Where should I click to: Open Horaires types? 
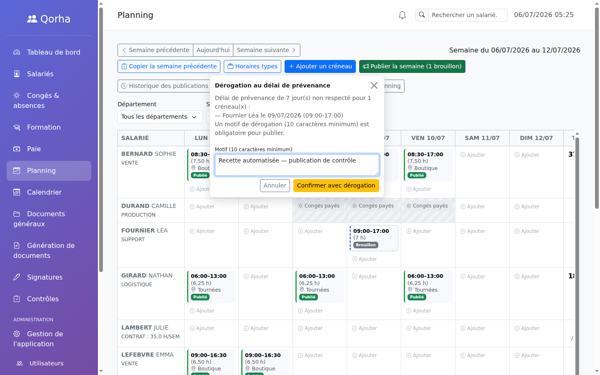click(252, 66)
